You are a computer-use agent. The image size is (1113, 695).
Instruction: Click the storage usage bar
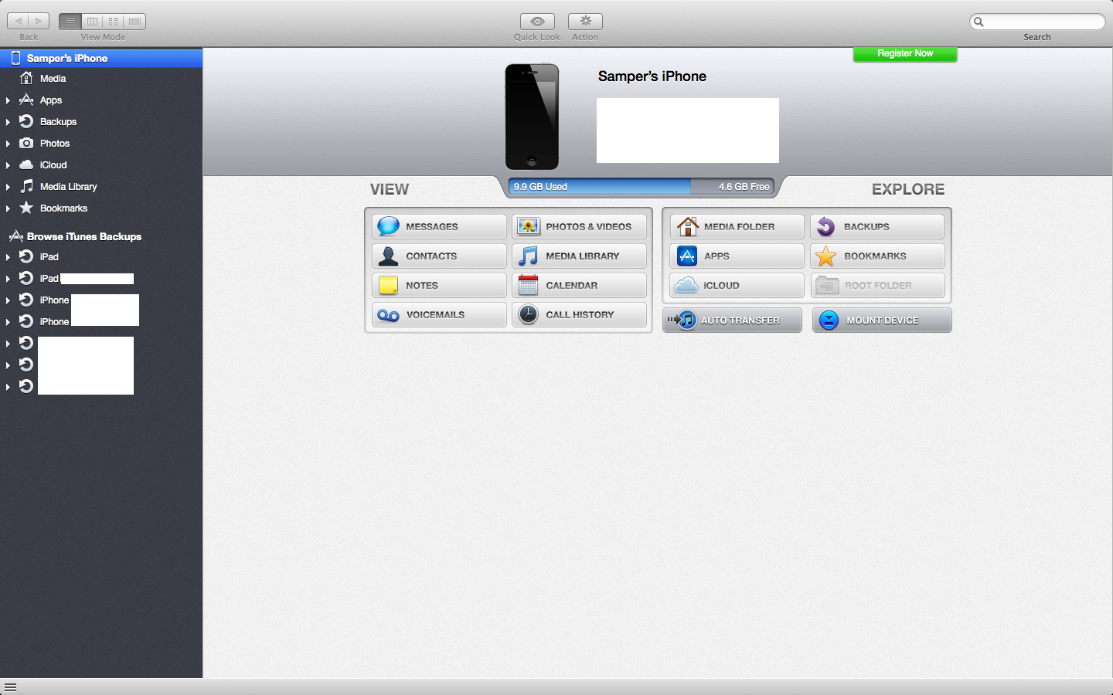click(x=641, y=186)
